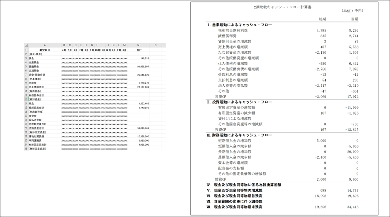Select the 立替金 cell

(x=45, y=116)
